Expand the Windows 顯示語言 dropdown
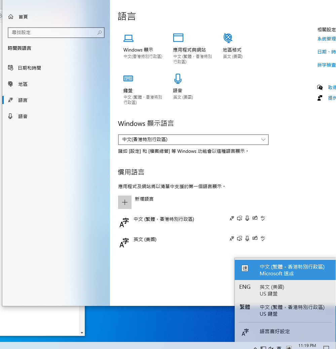This screenshot has width=336, height=349. (193, 140)
